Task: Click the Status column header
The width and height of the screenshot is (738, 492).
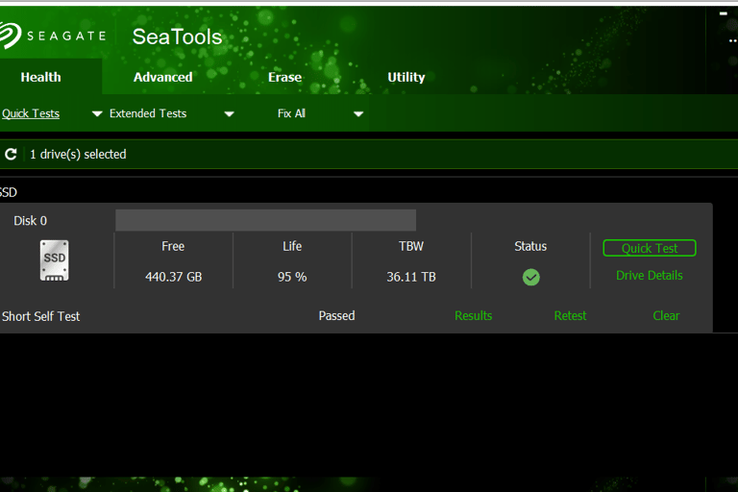Action: 530,246
